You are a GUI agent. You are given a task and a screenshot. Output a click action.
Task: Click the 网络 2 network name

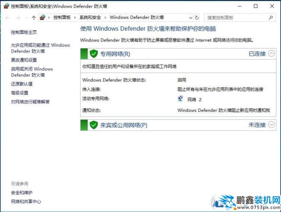[x=194, y=99]
